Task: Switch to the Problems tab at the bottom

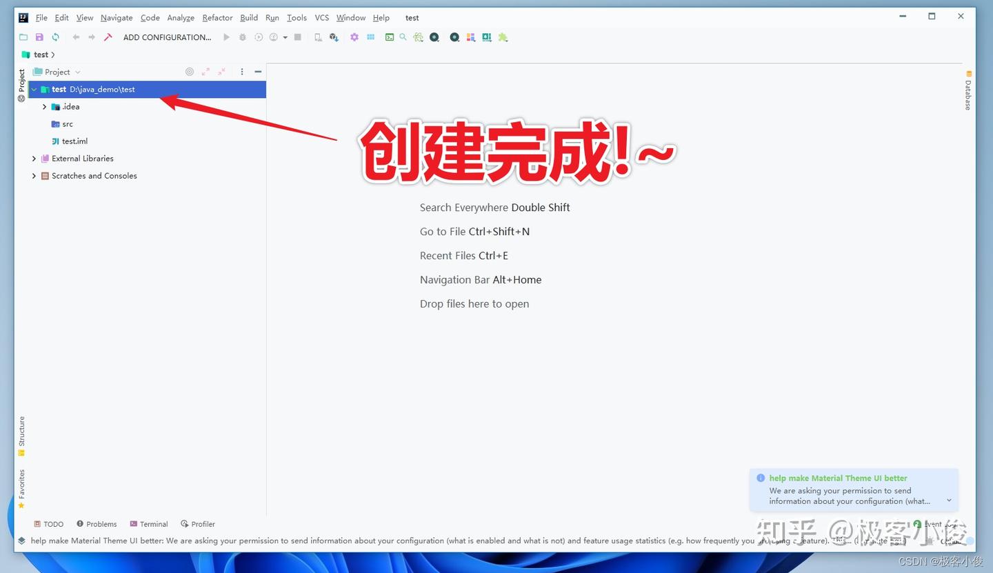Action: [x=97, y=524]
